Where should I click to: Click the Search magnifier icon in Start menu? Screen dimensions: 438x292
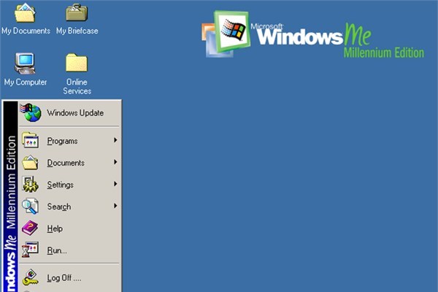point(30,207)
